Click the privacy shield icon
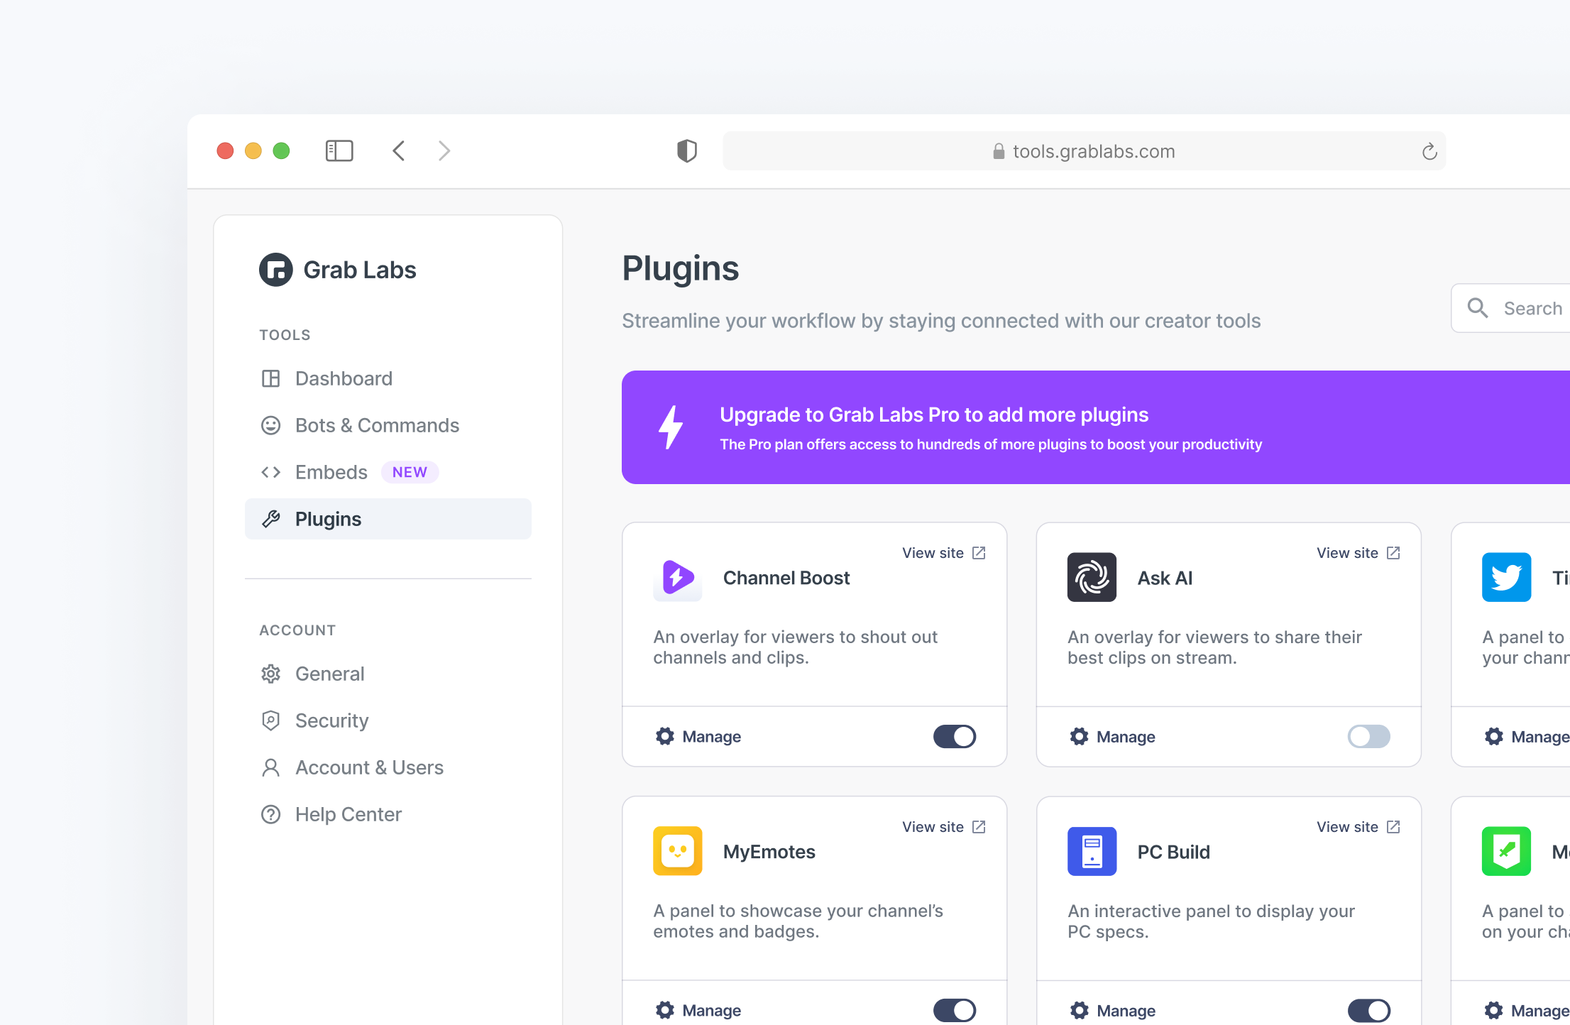 686,150
